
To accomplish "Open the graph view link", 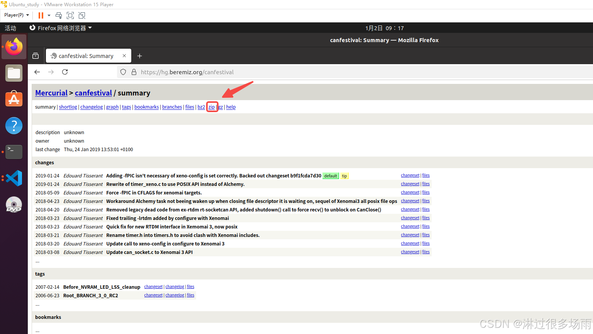I will pyautogui.click(x=112, y=107).
